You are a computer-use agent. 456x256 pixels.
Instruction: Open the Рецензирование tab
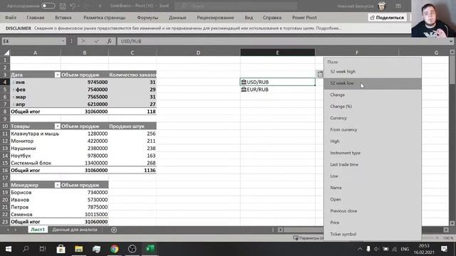(x=215, y=18)
